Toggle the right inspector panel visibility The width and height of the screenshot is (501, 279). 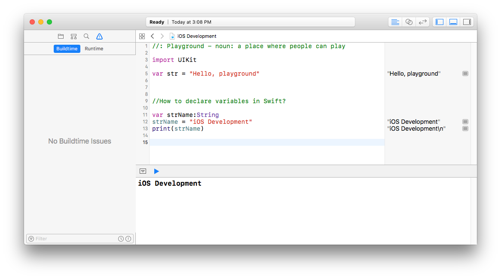(x=467, y=21)
